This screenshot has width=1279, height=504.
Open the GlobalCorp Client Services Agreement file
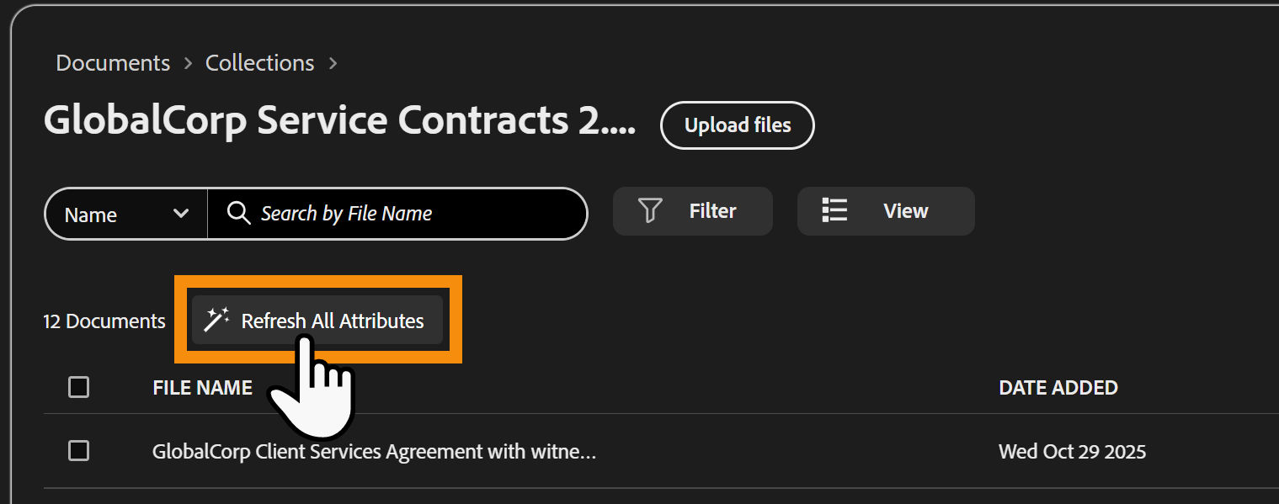[374, 452]
